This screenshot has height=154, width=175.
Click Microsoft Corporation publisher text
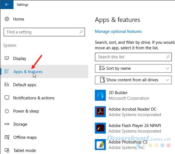(129, 98)
